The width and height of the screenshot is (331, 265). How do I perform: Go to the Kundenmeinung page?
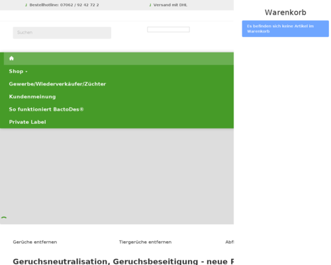(x=32, y=97)
